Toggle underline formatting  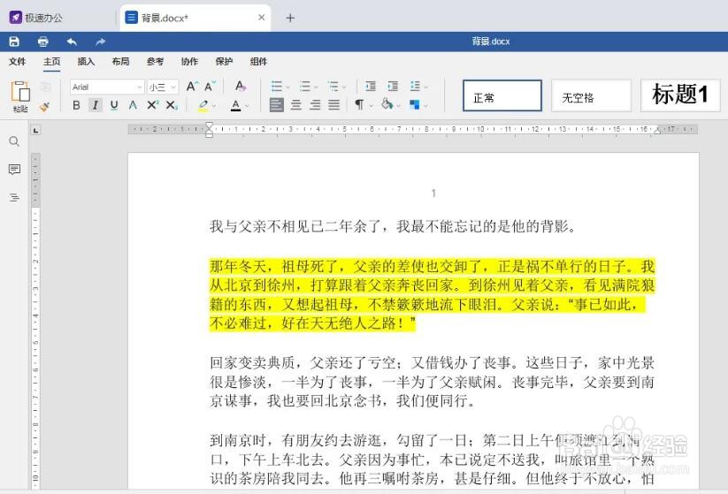point(114,105)
